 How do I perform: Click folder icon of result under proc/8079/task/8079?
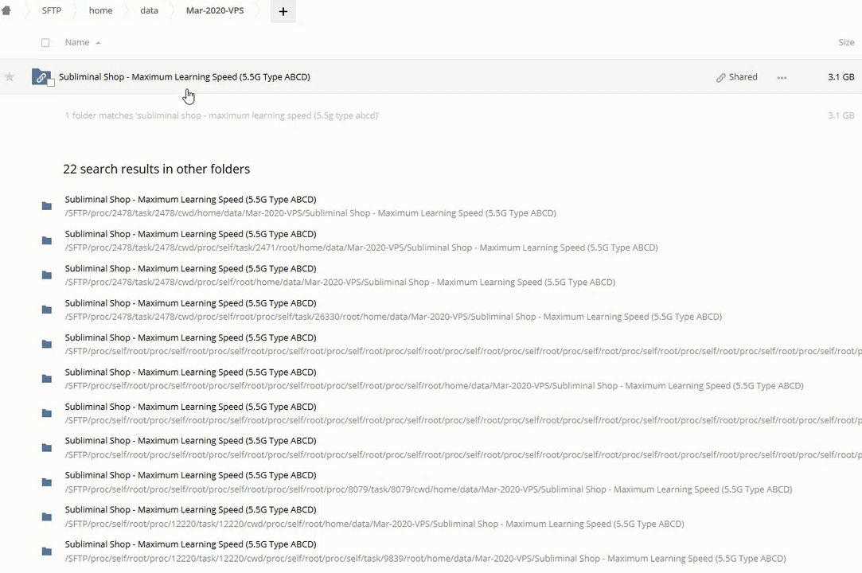47,482
